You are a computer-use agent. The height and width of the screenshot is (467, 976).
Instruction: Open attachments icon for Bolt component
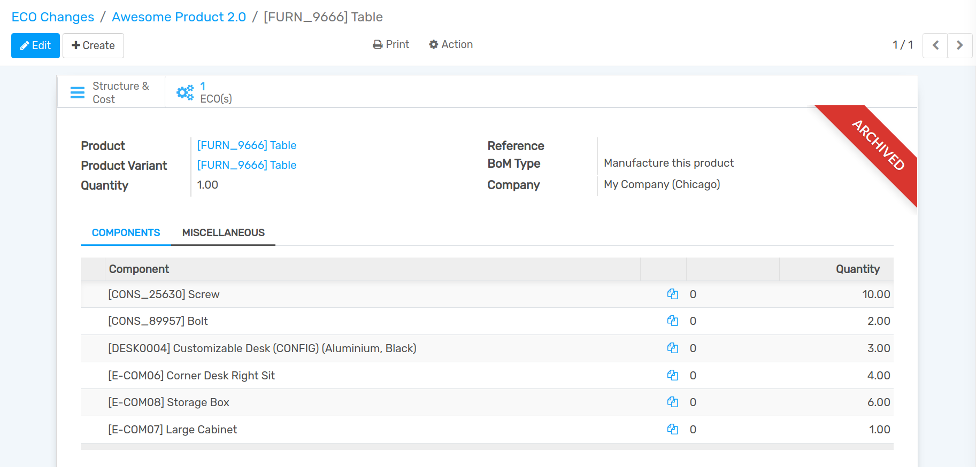pos(672,321)
